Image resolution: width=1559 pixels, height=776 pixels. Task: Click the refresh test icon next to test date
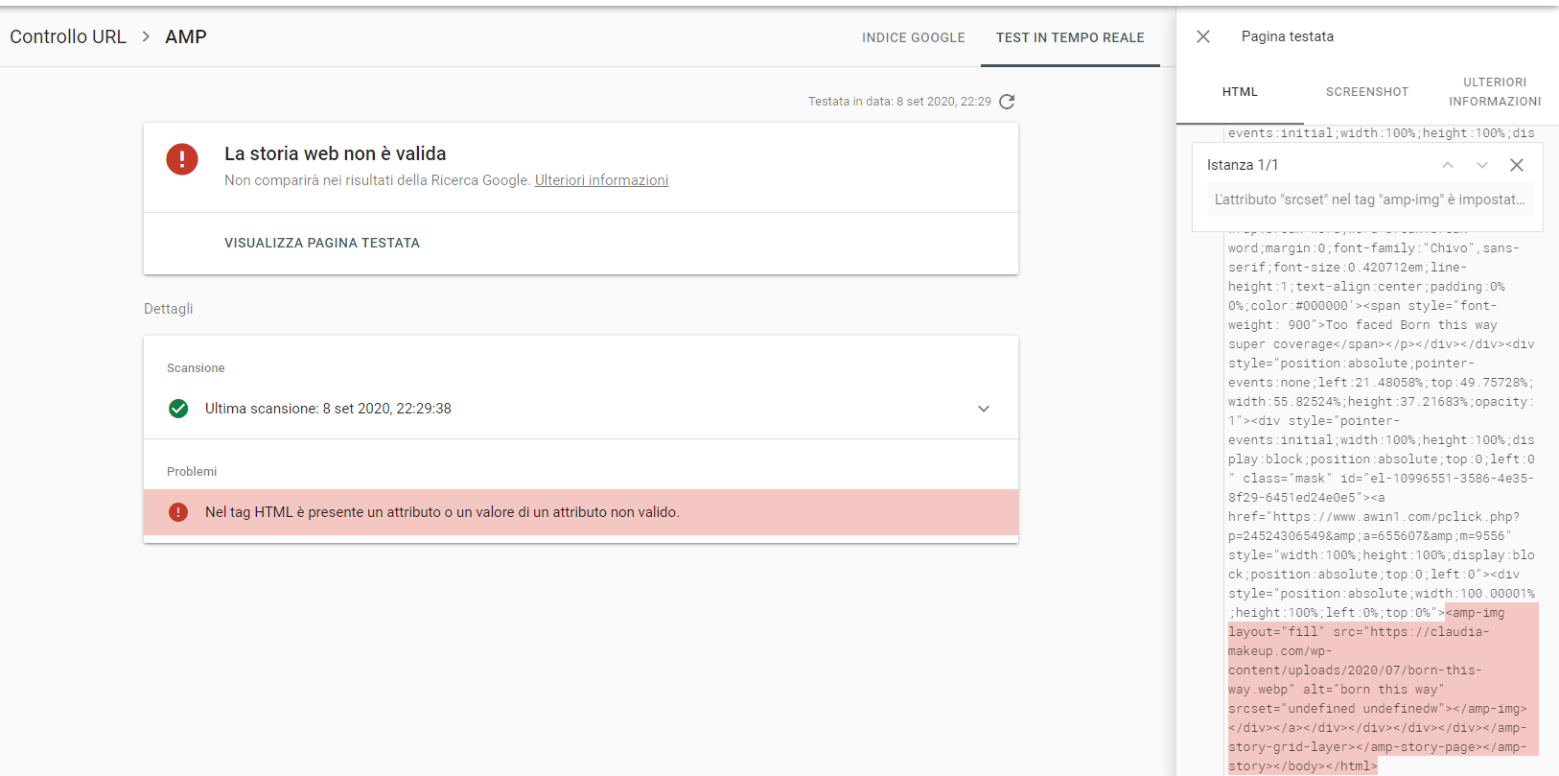tap(1007, 102)
